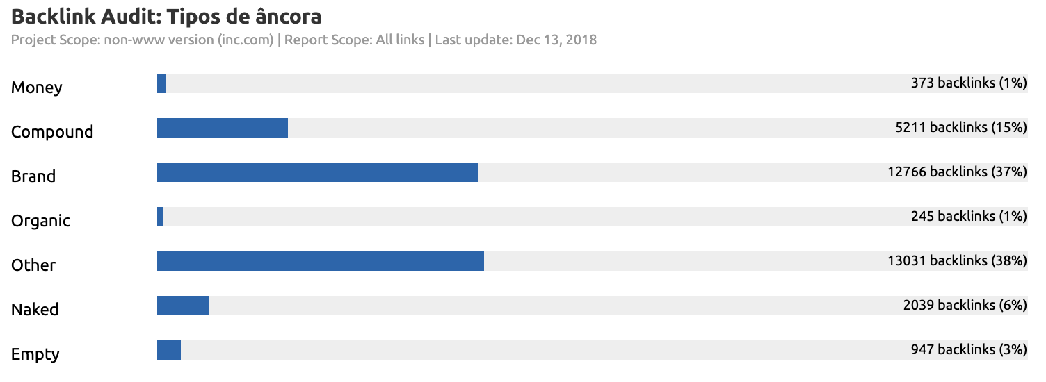Image resolution: width=1046 pixels, height=382 pixels.
Task: Select the 12766 backlinks (37%) text
Action: click(x=957, y=172)
